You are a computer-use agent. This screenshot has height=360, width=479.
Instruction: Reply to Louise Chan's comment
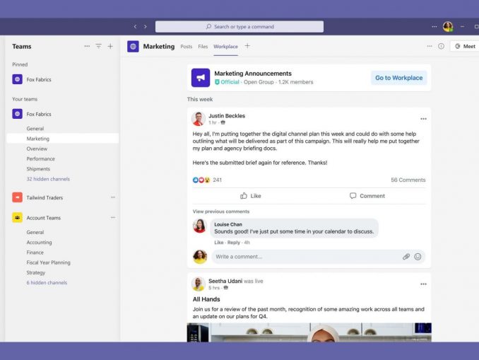tap(234, 243)
